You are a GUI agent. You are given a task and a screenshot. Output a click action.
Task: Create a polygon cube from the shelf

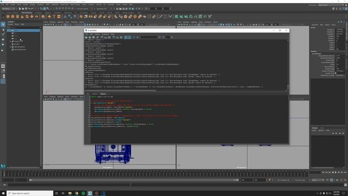13,16
